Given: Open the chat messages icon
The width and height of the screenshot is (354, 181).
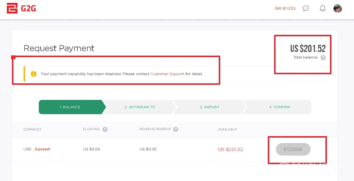Looking at the screenshot, I should [306, 8].
